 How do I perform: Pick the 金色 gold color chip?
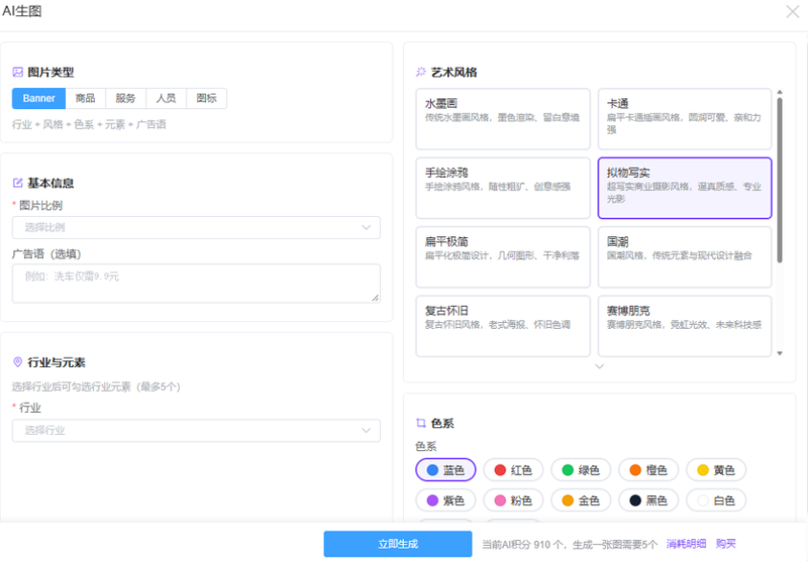[581, 500]
